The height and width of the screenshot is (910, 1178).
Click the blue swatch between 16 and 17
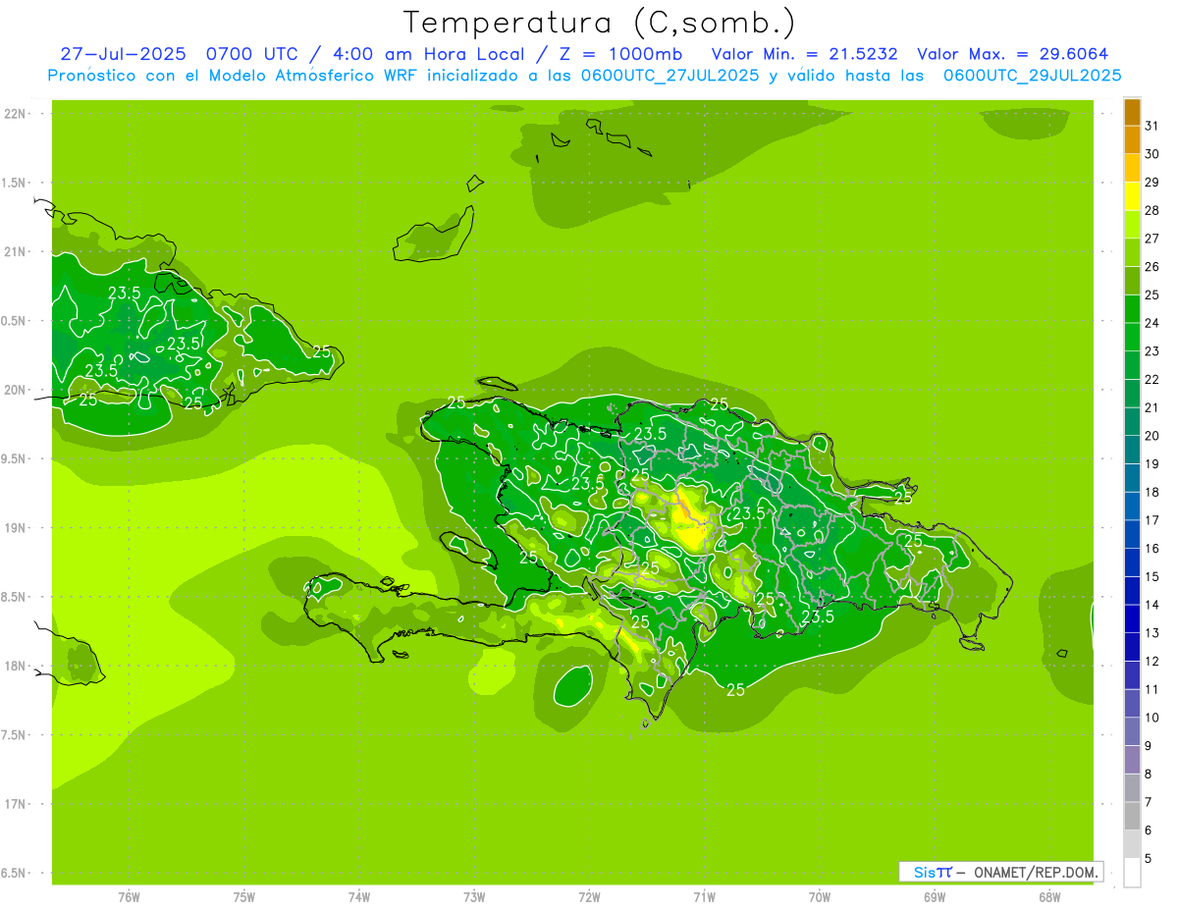[1132, 535]
